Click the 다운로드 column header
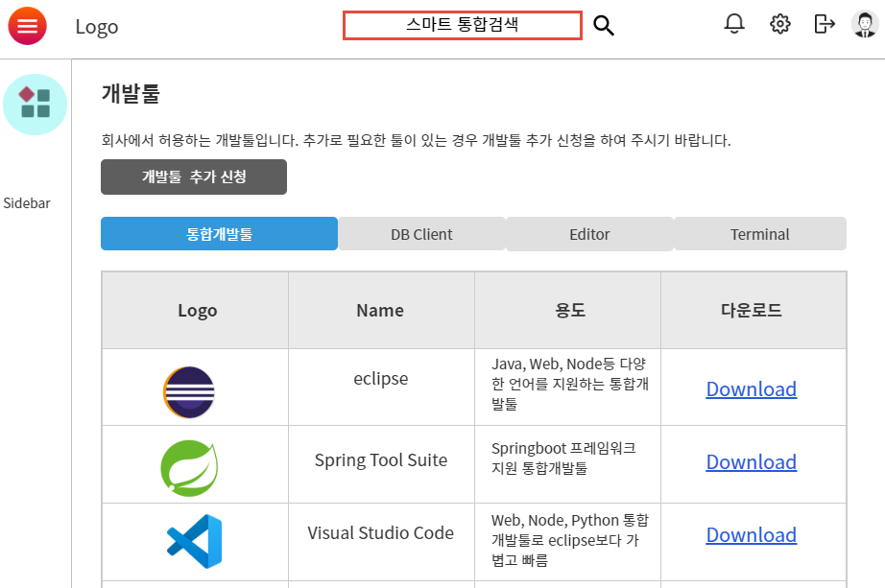885x588 pixels. coord(753,311)
